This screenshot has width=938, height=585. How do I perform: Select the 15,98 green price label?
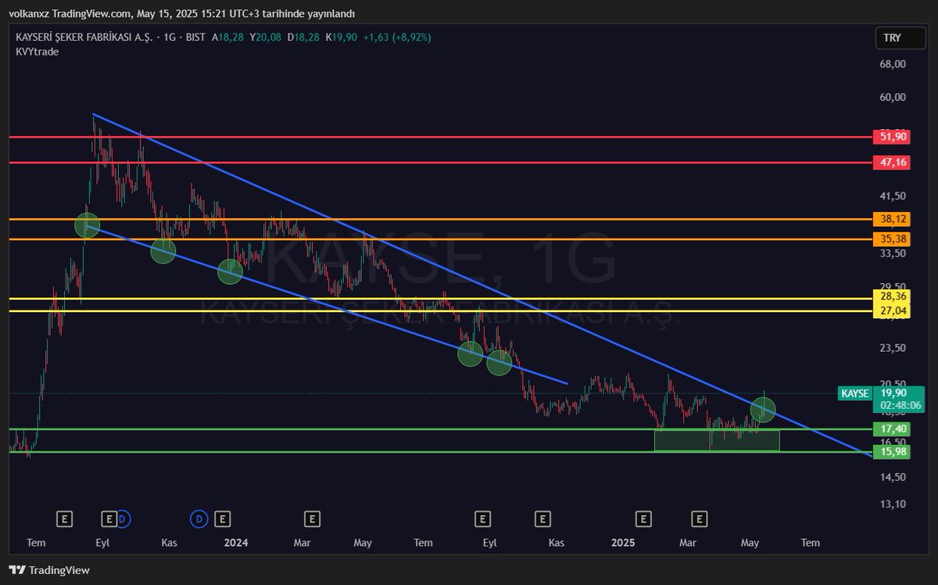tap(893, 452)
